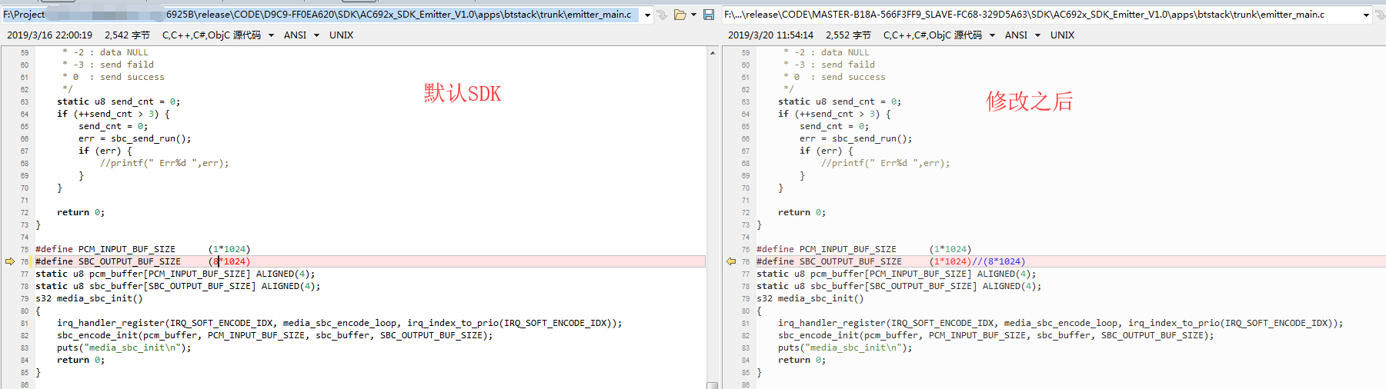The image size is (1386, 389).
Task: Click 'sbc_encode_init' line in right pane
Action: tap(996, 335)
